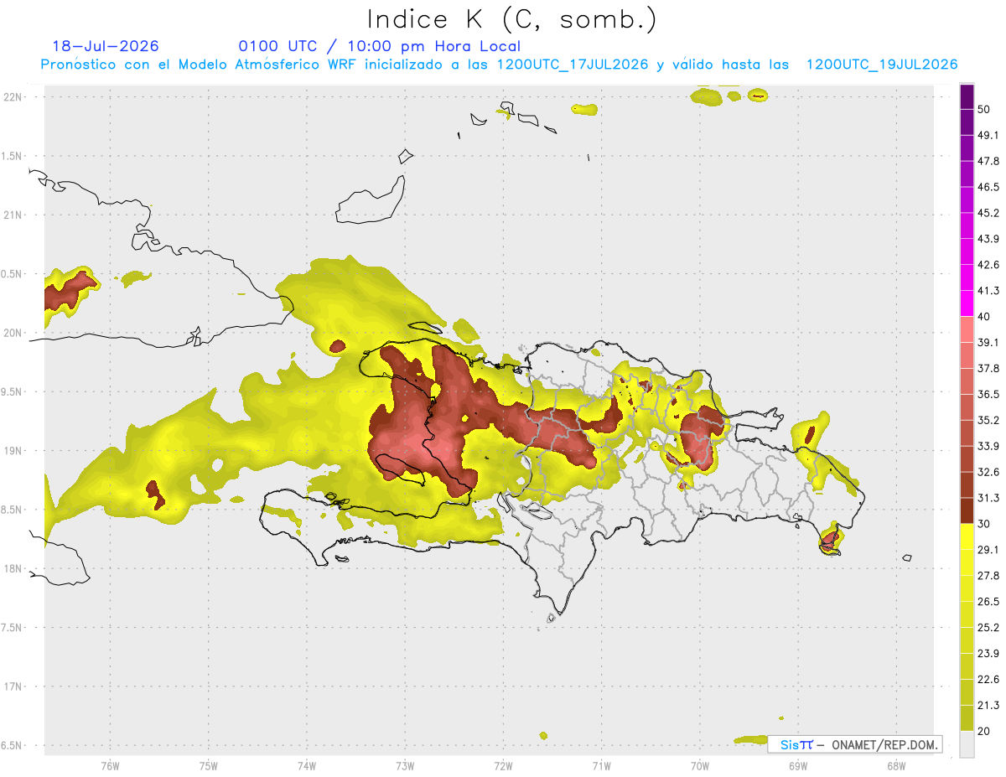Click the "20N" latitude axis label

click(13, 333)
